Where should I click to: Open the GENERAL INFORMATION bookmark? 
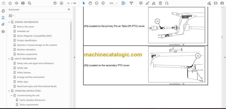[26, 22]
